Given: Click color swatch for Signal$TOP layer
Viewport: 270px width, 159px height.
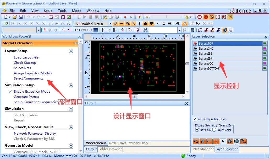Looking at the screenshot, I should [265, 44].
